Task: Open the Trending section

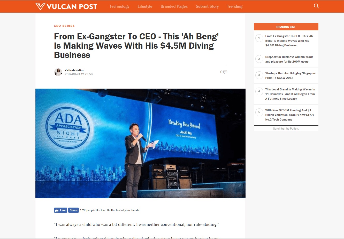Action: [x=234, y=6]
